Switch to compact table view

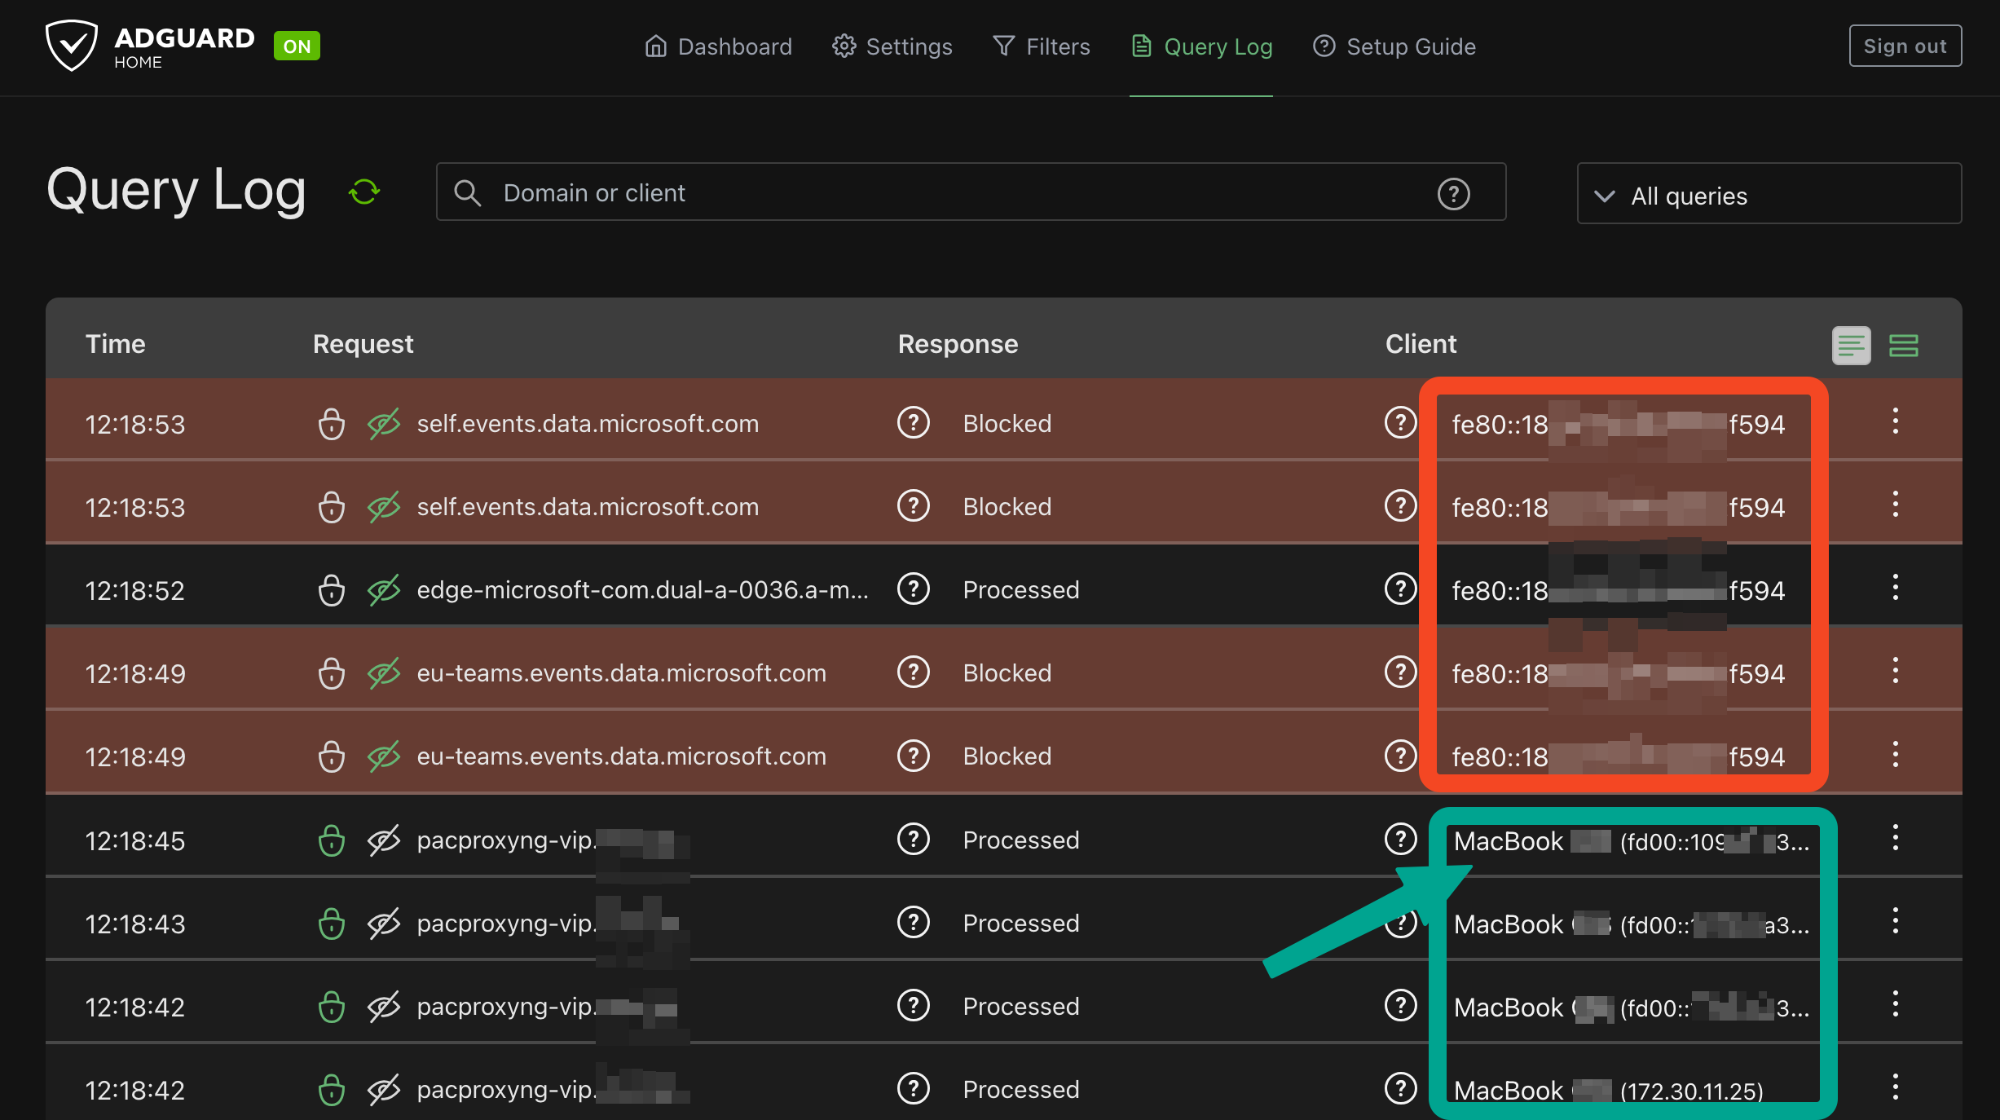[x=1851, y=346]
